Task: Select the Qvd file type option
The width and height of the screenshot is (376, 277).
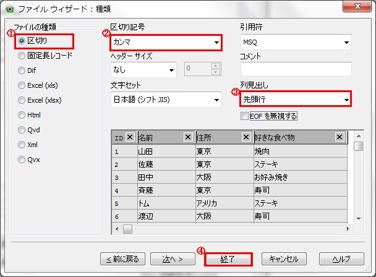Action: click(x=22, y=130)
